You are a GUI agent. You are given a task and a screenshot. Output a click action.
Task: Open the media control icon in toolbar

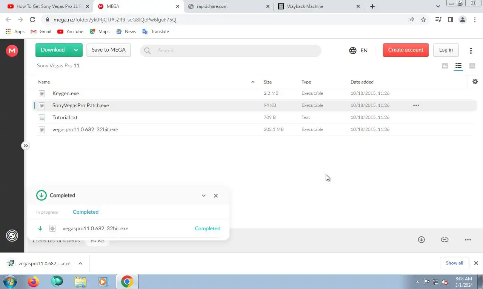pyautogui.click(x=438, y=20)
